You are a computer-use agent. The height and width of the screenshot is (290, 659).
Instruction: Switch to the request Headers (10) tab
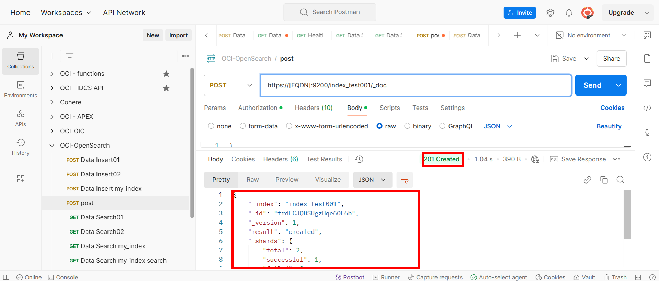click(x=314, y=108)
